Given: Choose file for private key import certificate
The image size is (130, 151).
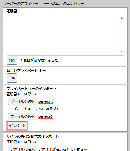Looking at the screenshot, I should click(22, 101).
